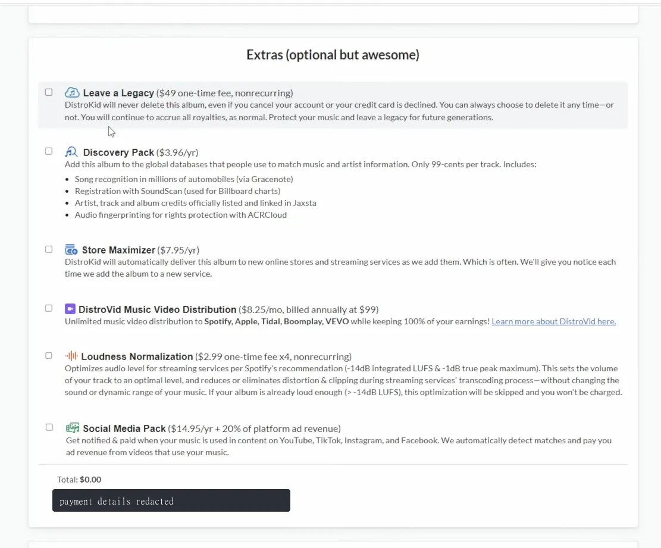Click the Loudness Normalization title text
Image resolution: width=661 pixels, height=548 pixels.
coord(137,356)
